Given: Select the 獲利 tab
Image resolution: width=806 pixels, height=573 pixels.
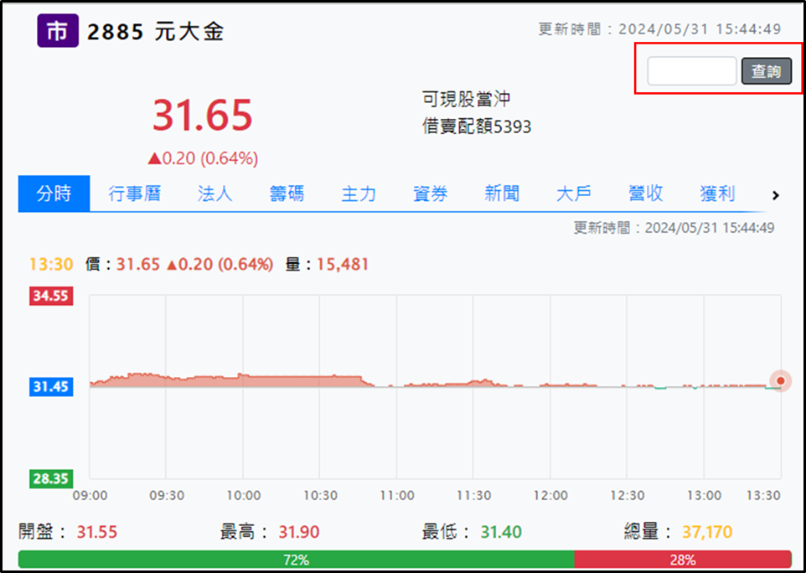Looking at the screenshot, I should pos(717,194).
